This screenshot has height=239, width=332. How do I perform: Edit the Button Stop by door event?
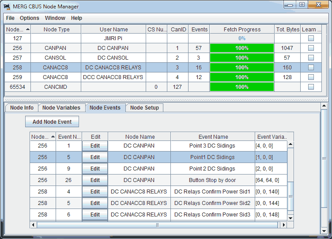[95, 180]
